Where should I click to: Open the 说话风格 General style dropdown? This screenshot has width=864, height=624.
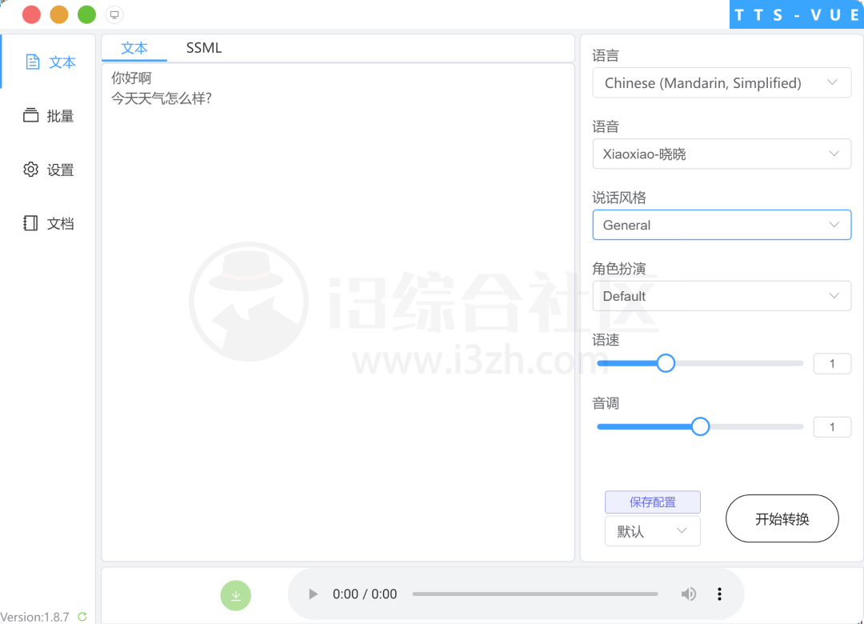(x=722, y=225)
